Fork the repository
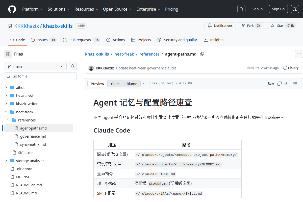The width and height of the screenshot is (303, 202). pos(251,26)
